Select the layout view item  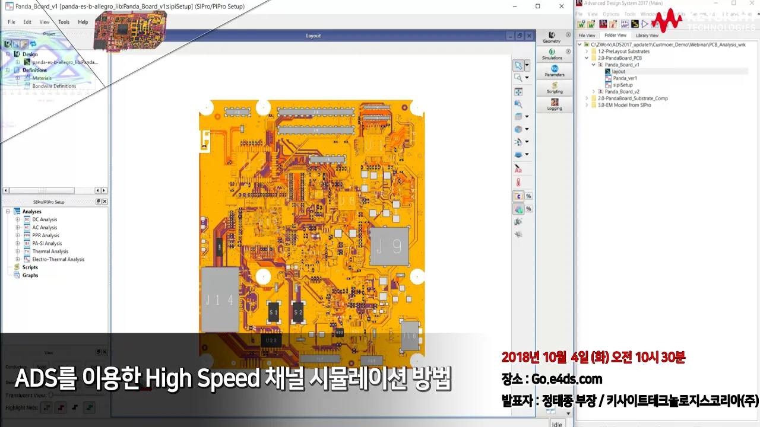point(618,72)
